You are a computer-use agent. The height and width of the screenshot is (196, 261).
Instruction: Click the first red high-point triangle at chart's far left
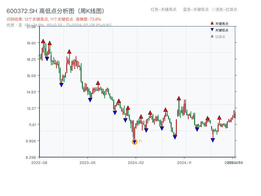coord(43,41)
